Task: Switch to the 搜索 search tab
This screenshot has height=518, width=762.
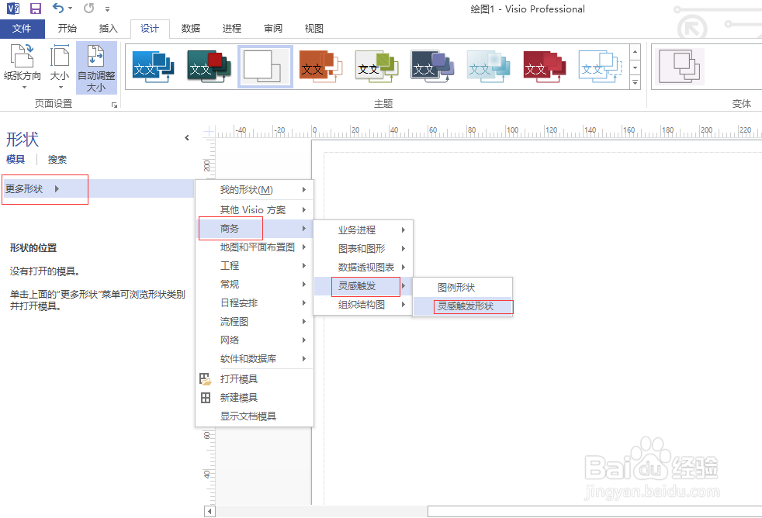Action: (x=57, y=159)
